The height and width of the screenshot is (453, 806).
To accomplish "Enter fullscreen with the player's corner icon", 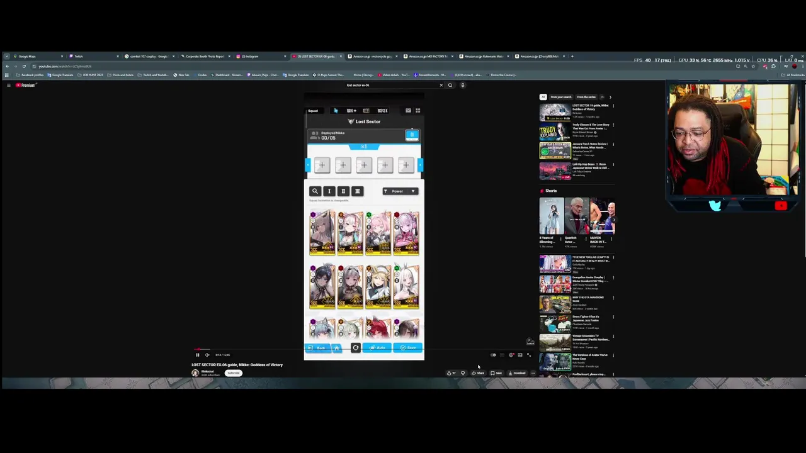I will point(528,355).
